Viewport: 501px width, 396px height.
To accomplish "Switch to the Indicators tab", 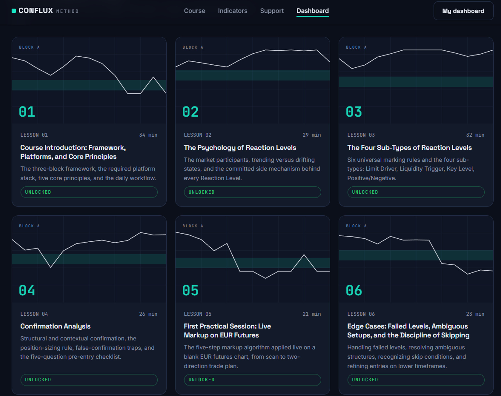I will tap(233, 11).
